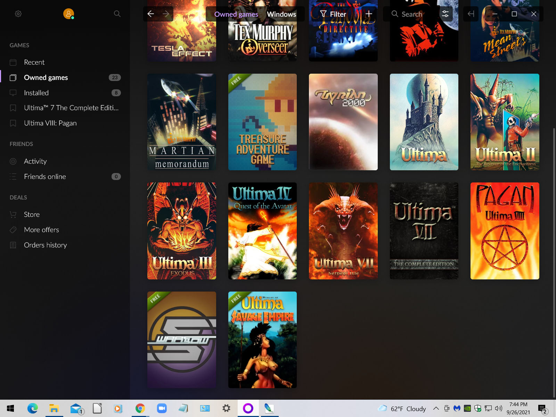The image size is (556, 417).
Task: Select the Windows platform tab
Action: click(x=281, y=14)
